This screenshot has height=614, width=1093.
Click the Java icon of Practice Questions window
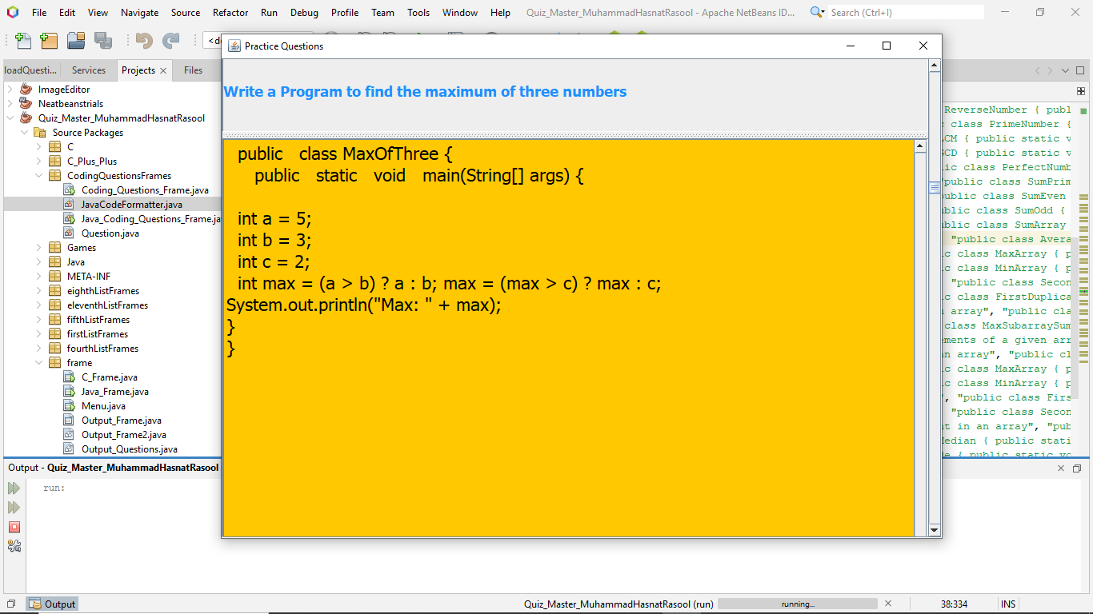[x=234, y=46]
